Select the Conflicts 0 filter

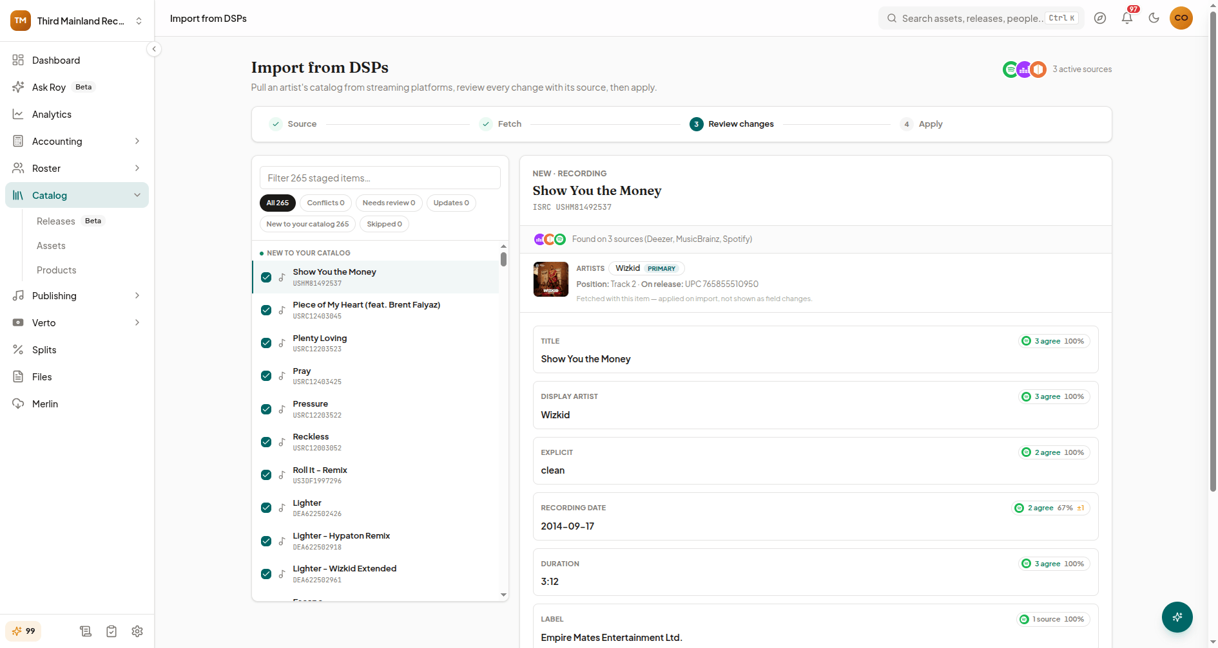(326, 203)
